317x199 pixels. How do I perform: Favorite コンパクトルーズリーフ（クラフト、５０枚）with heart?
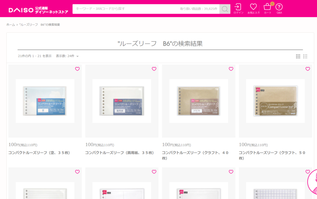point(308,69)
